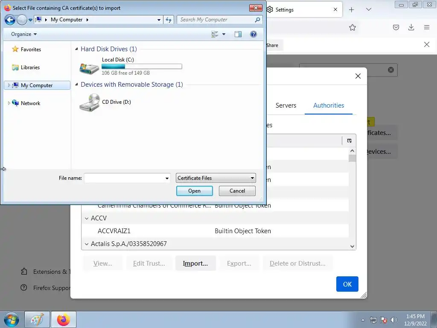Image resolution: width=437 pixels, height=328 pixels.
Task: Open the File name dropdown arrow
Action: [x=167, y=178]
